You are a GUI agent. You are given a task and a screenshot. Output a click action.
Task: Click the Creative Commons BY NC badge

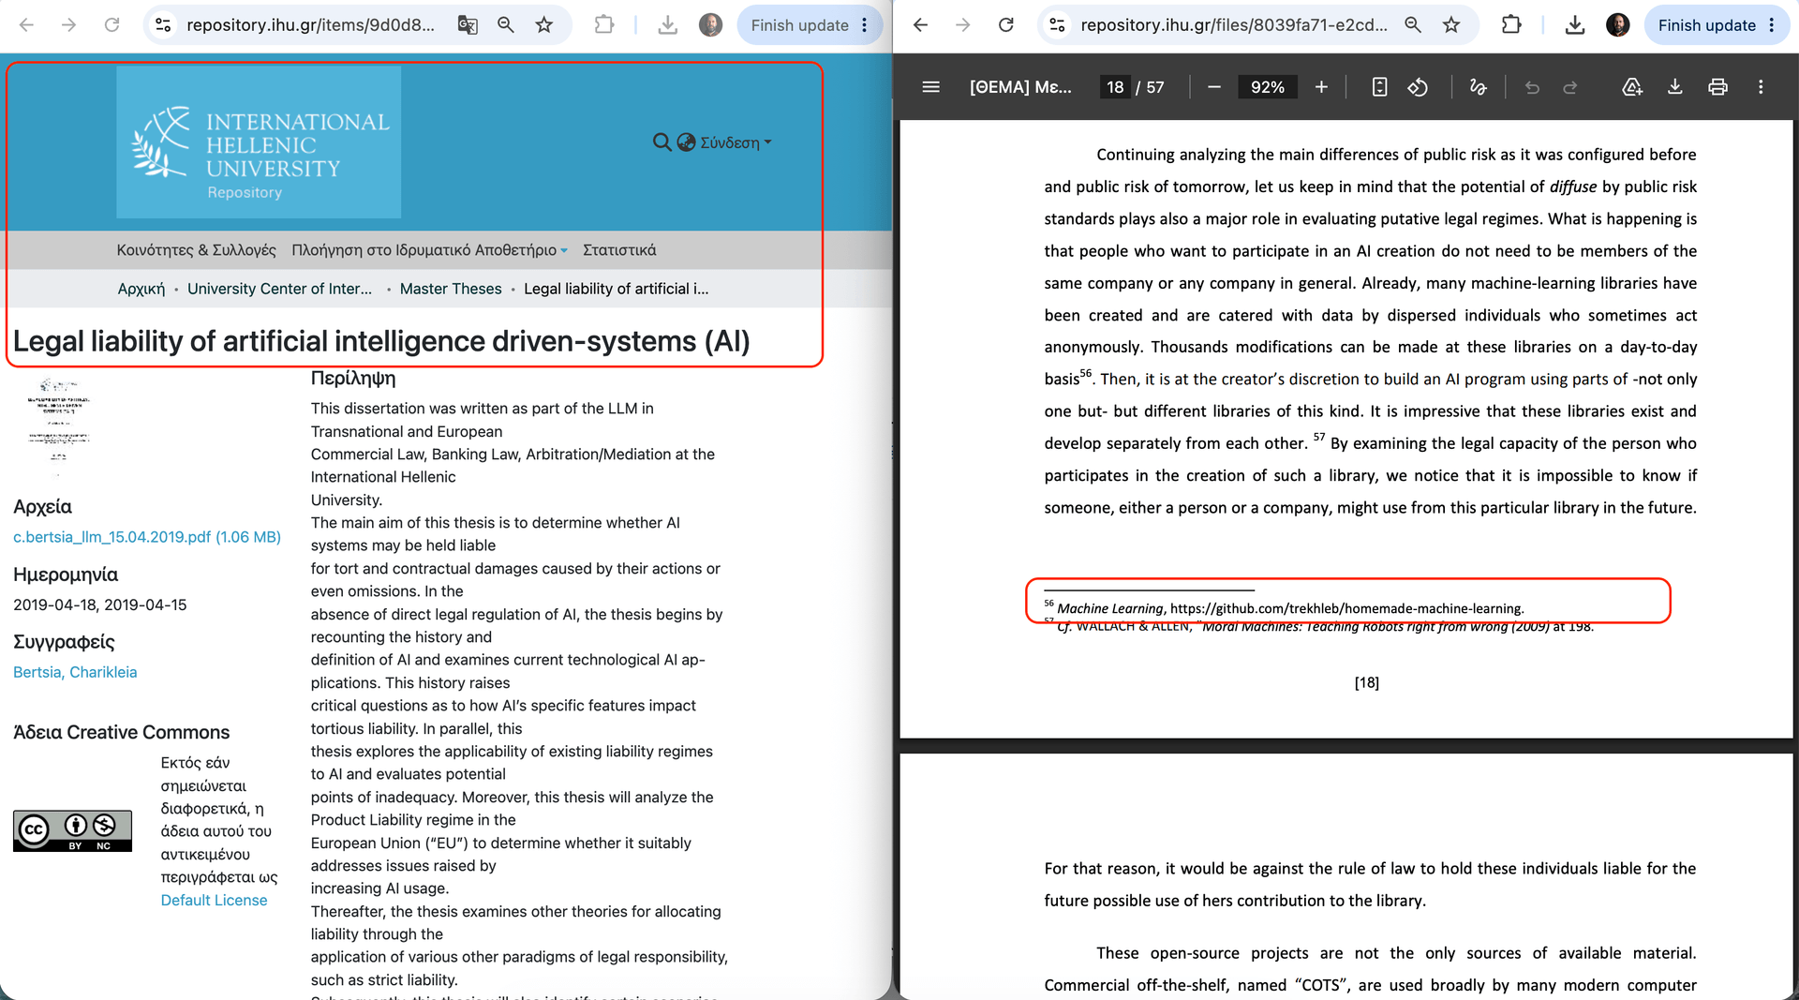[x=72, y=830]
